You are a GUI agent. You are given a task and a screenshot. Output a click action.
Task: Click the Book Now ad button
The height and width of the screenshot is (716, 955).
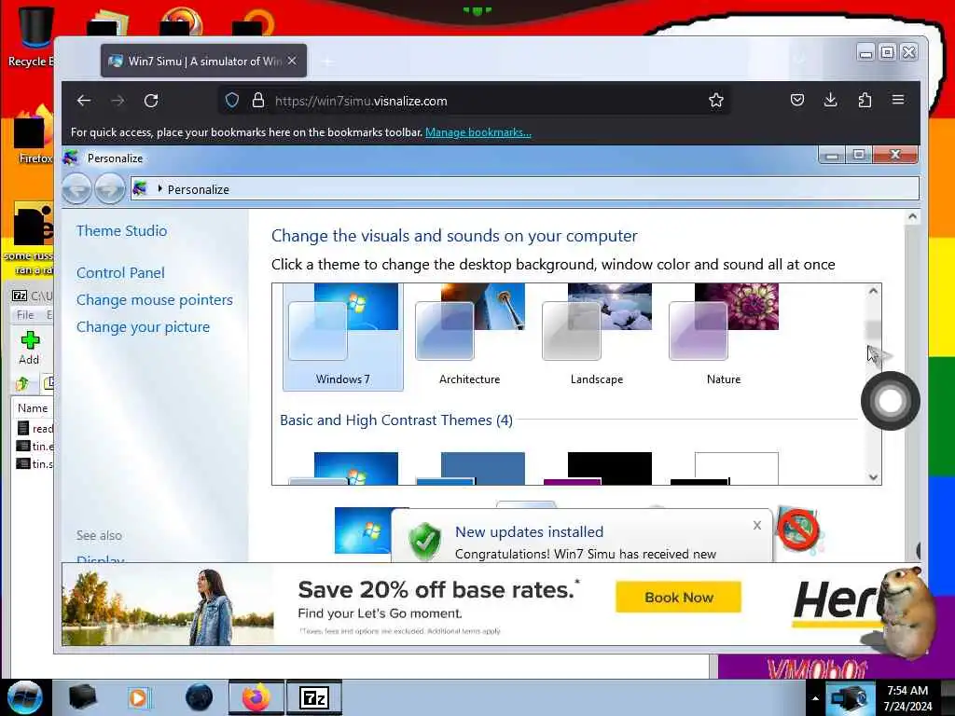[x=679, y=597]
